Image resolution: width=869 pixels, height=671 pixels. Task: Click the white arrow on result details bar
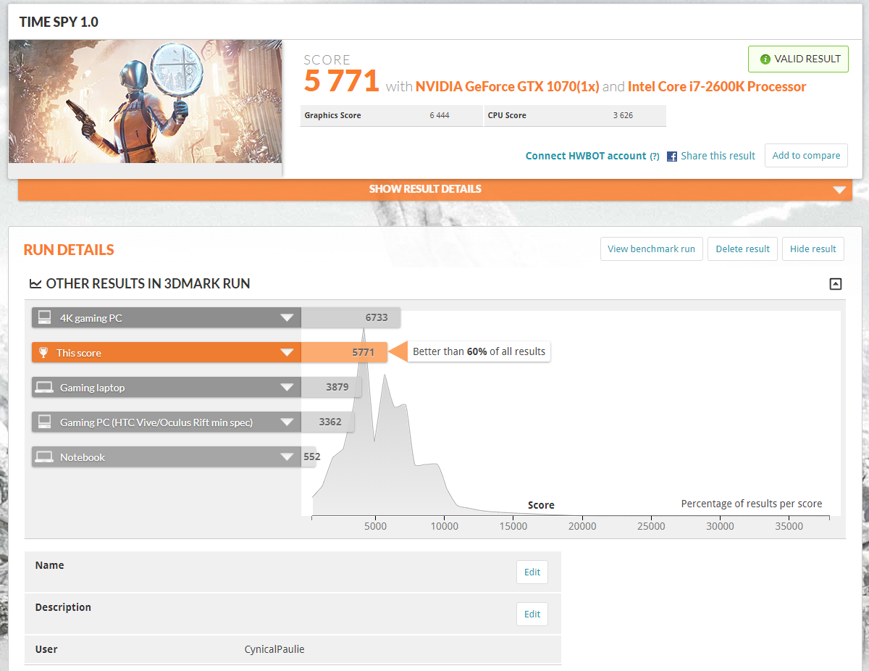(839, 190)
